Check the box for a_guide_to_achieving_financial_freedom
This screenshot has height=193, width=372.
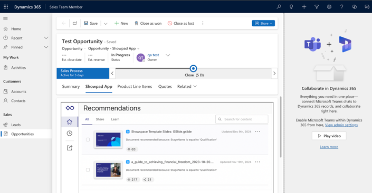[x=88, y=170]
